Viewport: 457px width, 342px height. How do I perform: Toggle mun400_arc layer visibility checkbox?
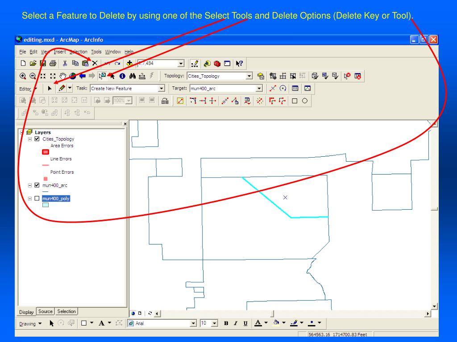click(x=37, y=185)
